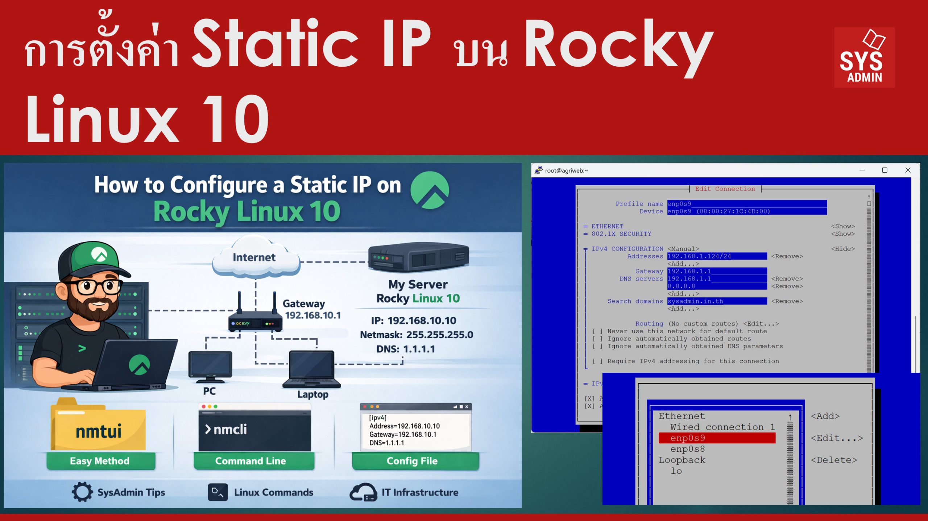Click the SYS ADMIN logo
The image size is (928, 521).
[x=864, y=57]
